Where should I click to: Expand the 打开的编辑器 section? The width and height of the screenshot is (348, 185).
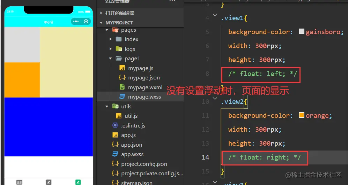pos(101,13)
